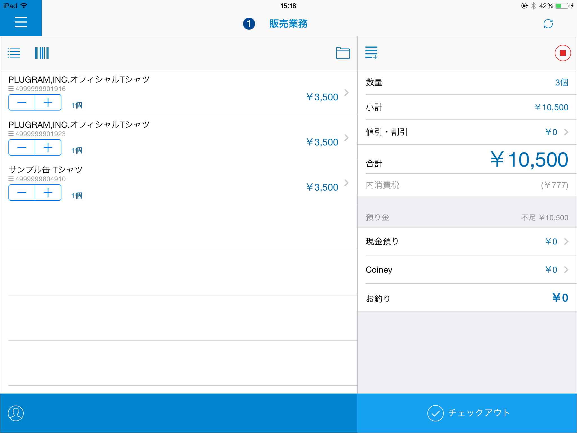The image size is (577, 433).
Task: Tap the Wi-Fi icon in status bar
Action: pos(24,6)
